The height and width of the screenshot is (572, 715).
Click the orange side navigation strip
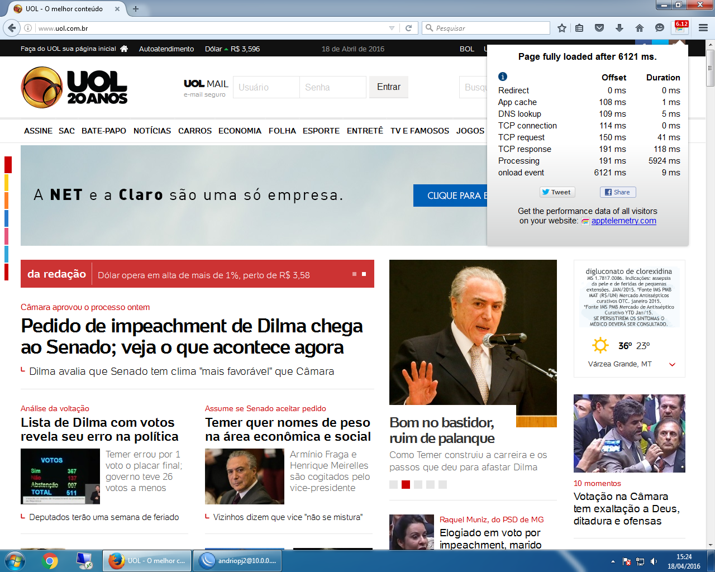7,201
